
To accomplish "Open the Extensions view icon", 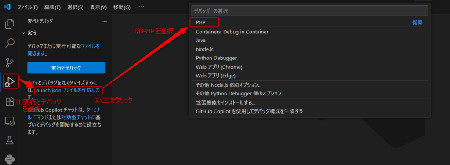I will click(x=10, y=102).
